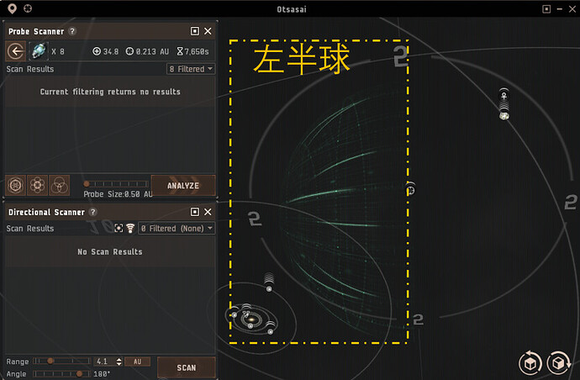Click the recall probes back arrow button
This screenshot has width=580, height=380.
point(15,51)
